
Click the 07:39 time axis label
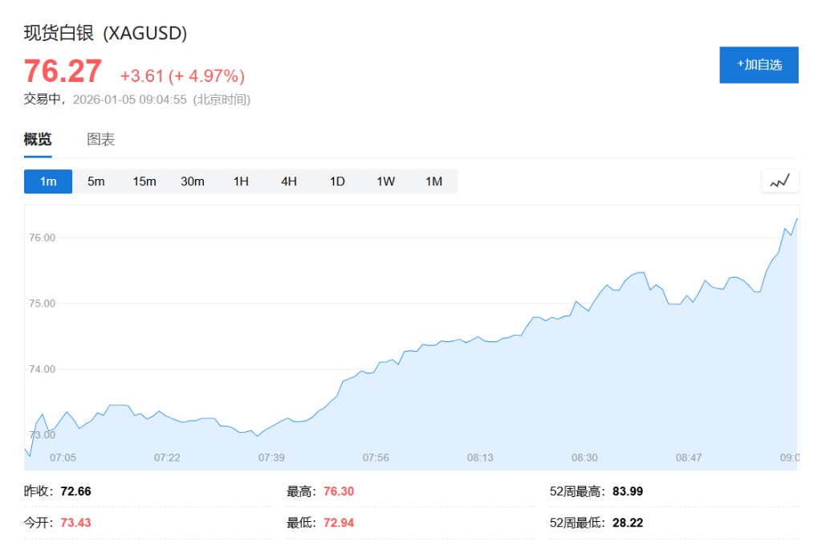(x=271, y=458)
